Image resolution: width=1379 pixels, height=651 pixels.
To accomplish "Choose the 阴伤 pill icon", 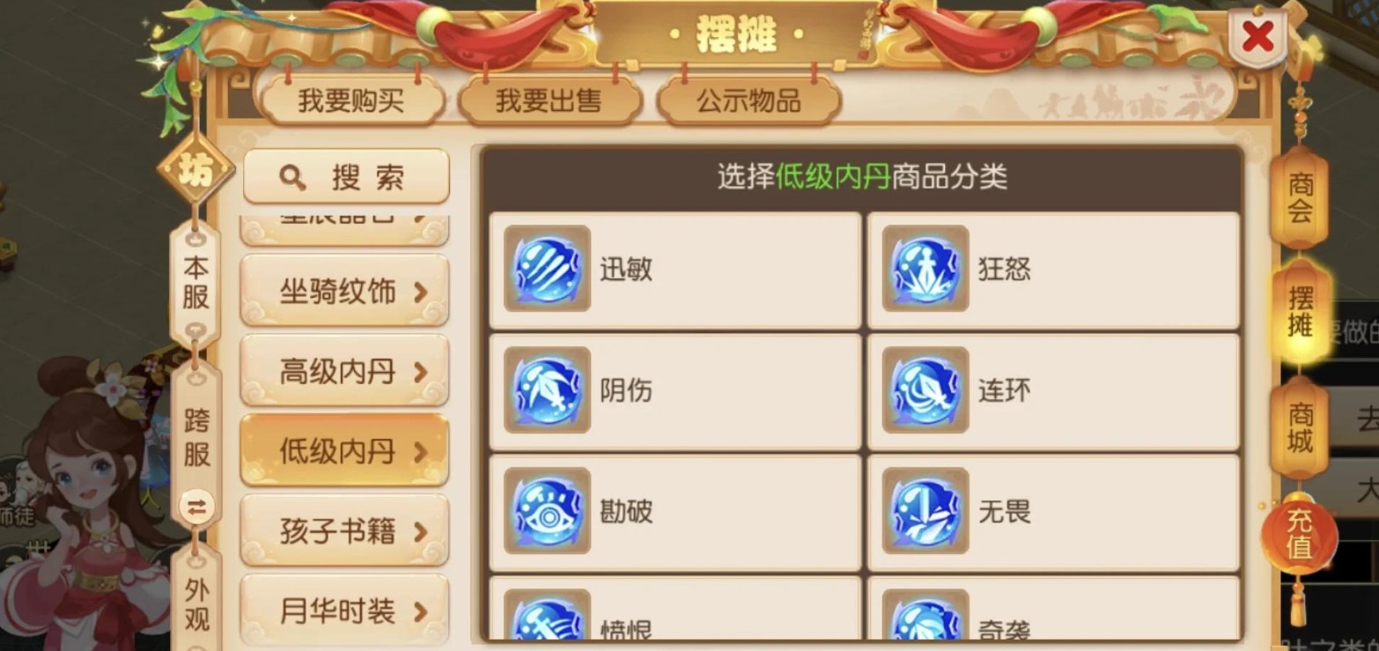I will pyautogui.click(x=547, y=389).
